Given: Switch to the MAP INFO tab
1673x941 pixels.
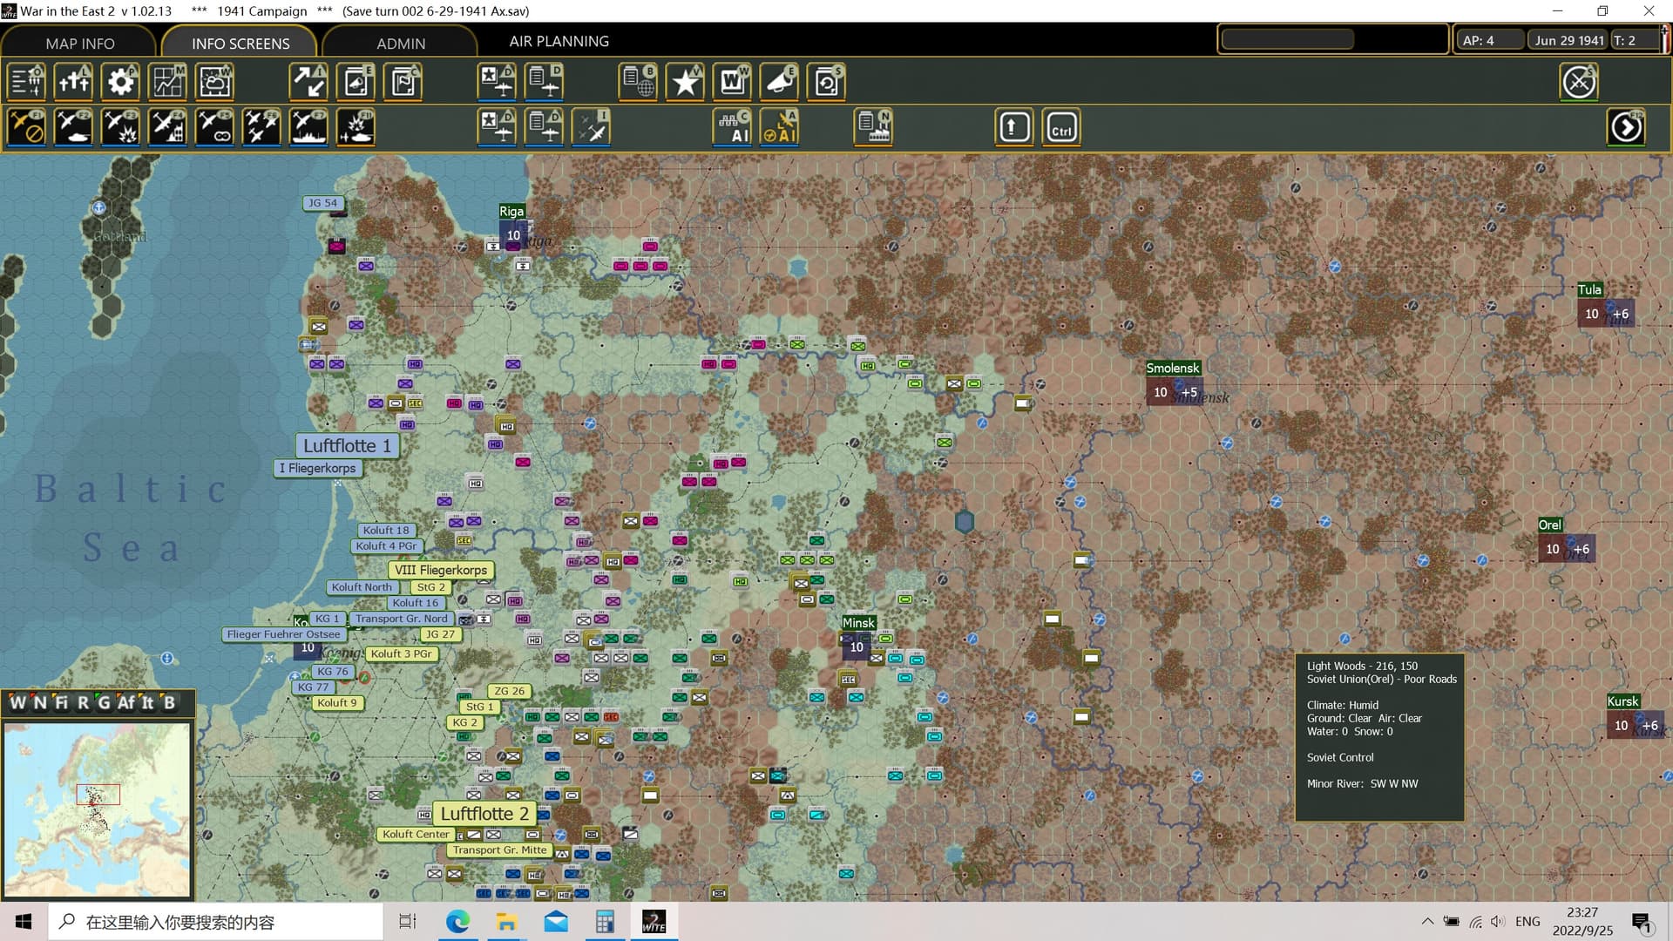Looking at the screenshot, I should tap(79, 43).
